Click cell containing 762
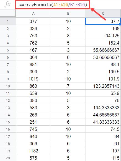Viewport: 121px width, 161px height. [33, 43]
